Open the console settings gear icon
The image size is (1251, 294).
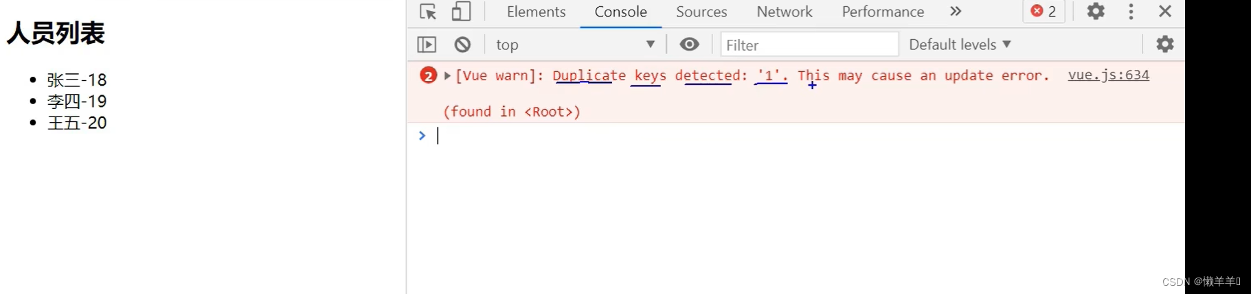pos(1164,45)
